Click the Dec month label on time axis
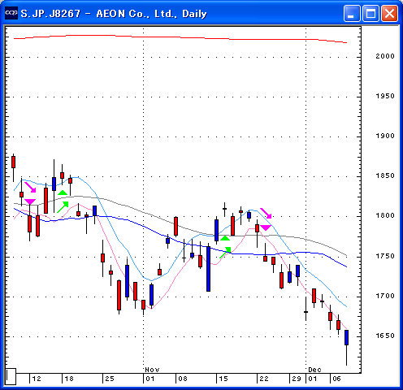The width and height of the screenshot is (403, 390). [314, 370]
